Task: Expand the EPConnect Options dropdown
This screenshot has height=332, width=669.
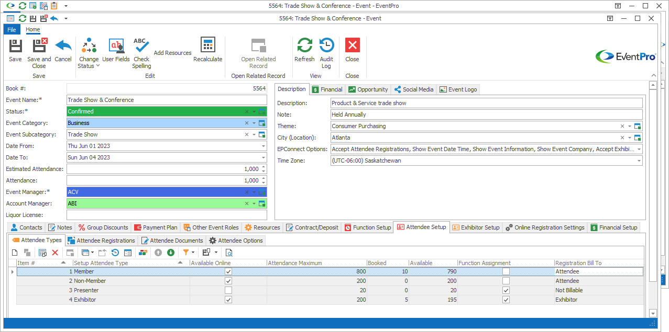Action: [639, 149]
